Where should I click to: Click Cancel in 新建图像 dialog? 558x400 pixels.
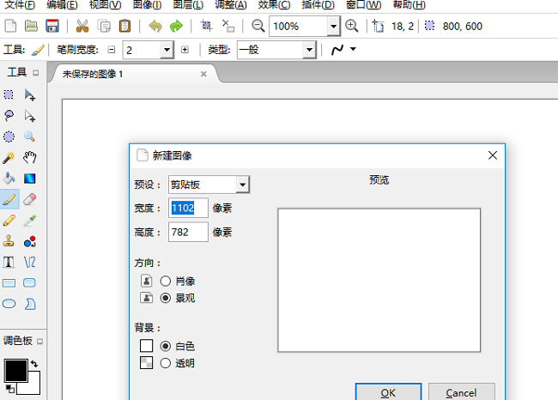pos(462,391)
